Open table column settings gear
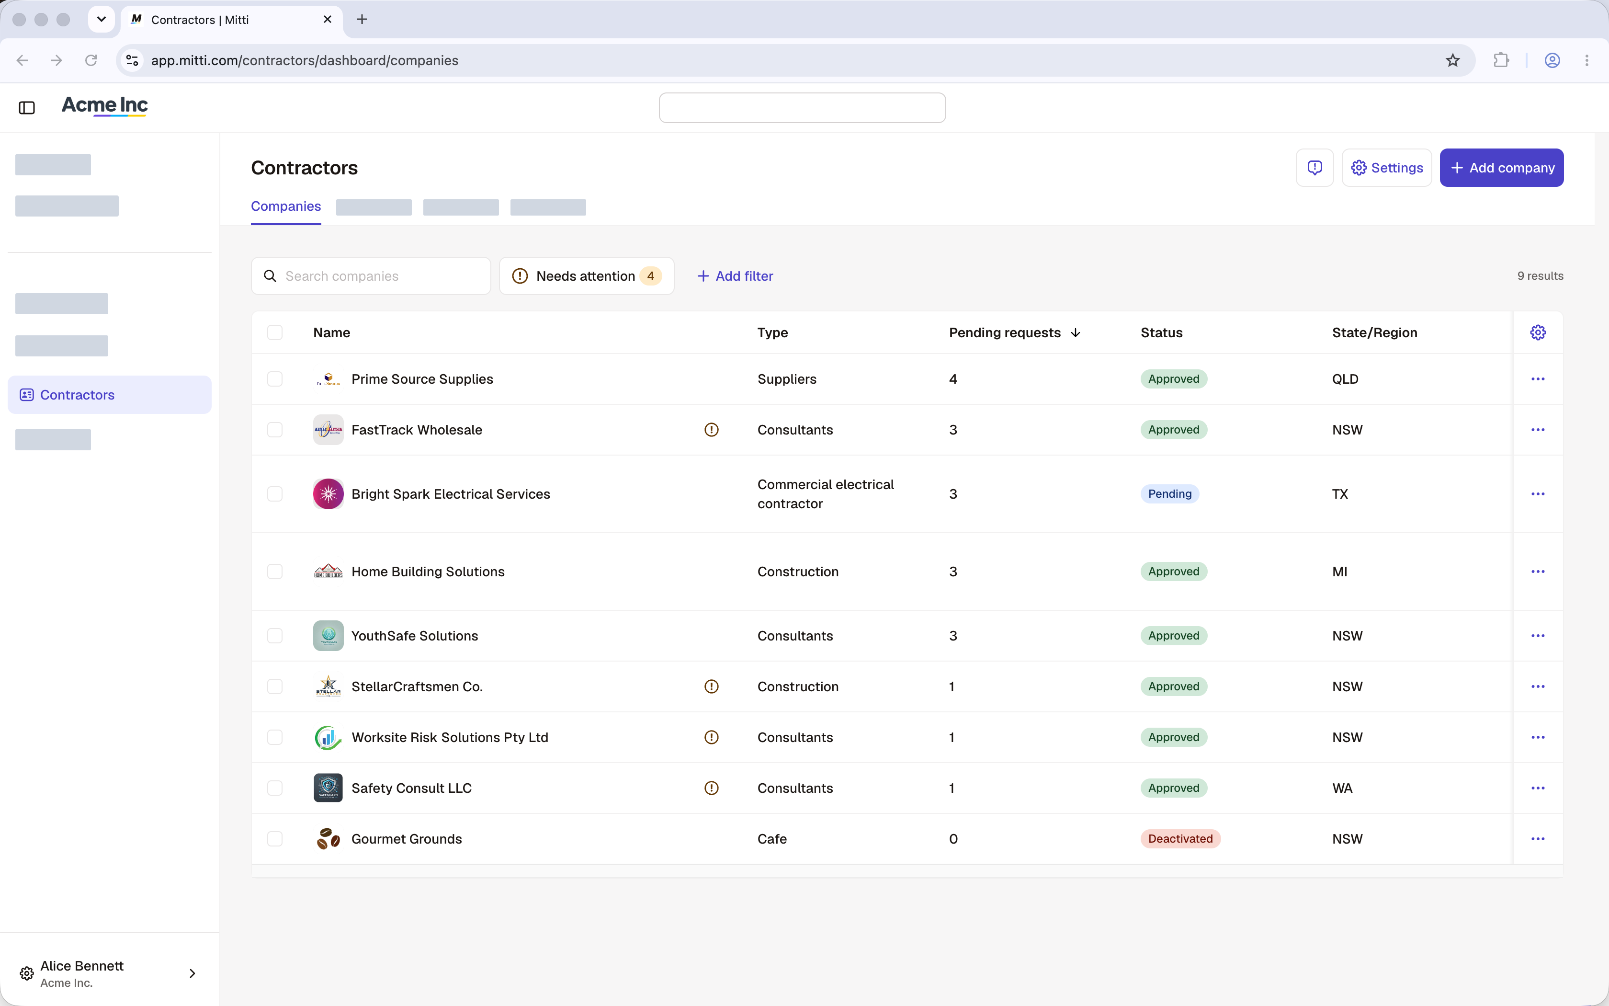Screen dimensions: 1609x1006 (x=1538, y=332)
